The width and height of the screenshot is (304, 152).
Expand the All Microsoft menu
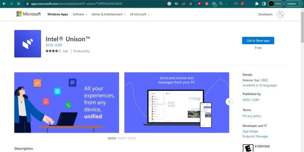pyautogui.click(x=139, y=14)
